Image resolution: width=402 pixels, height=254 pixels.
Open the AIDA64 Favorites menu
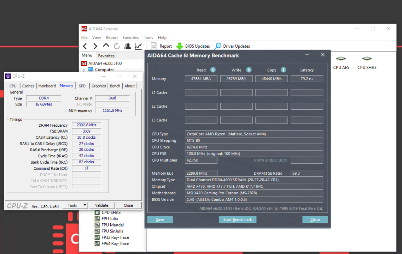(x=131, y=37)
